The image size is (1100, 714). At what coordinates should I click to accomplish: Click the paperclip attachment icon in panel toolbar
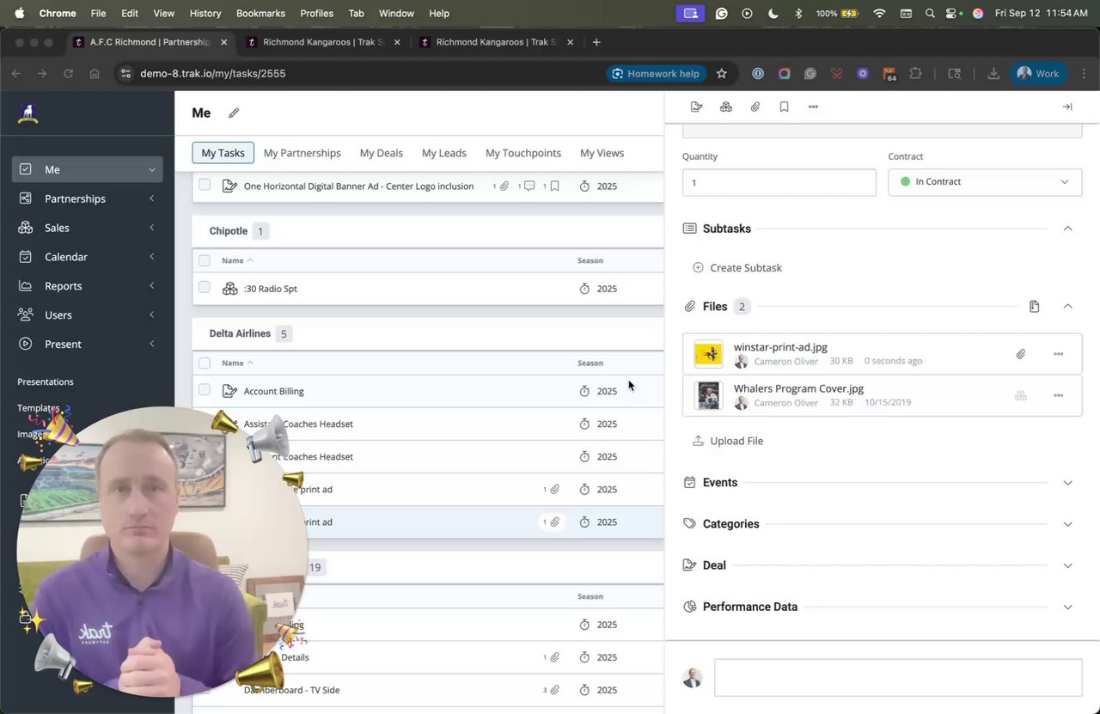(x=755, y=107)
